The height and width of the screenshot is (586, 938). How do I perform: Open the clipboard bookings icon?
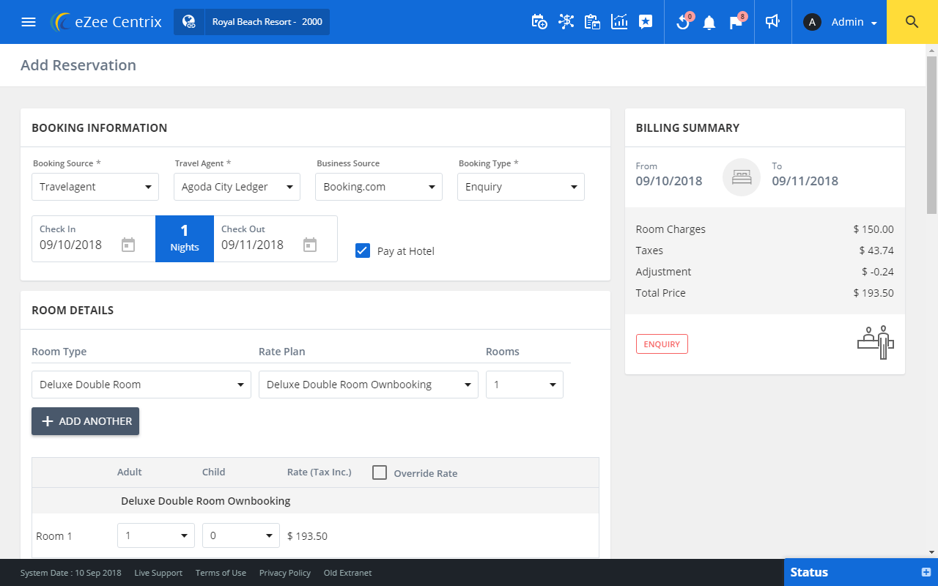[592, 22]
